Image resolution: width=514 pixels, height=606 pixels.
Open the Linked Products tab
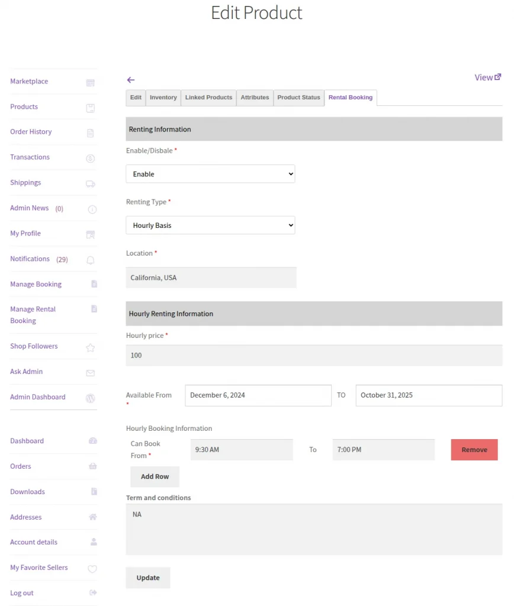point(208,98)
